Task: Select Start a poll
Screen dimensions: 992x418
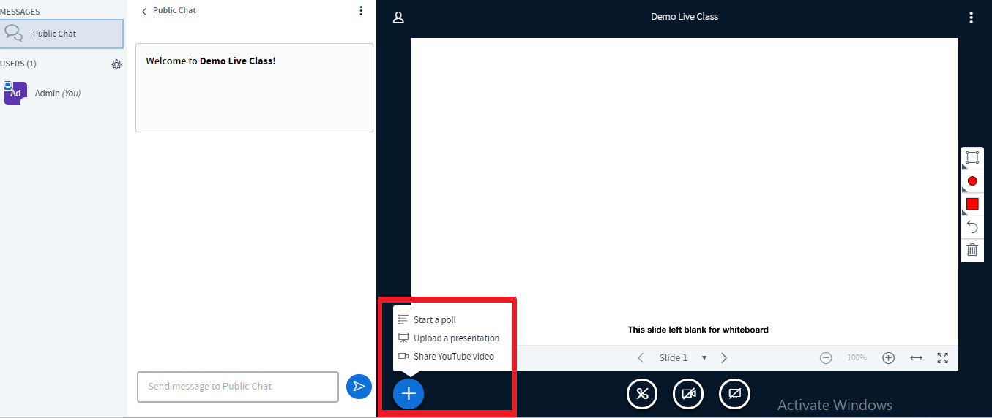Action: 434,320
